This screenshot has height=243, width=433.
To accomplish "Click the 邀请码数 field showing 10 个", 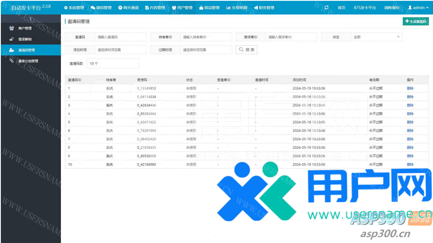I will [x=113, y=63].
